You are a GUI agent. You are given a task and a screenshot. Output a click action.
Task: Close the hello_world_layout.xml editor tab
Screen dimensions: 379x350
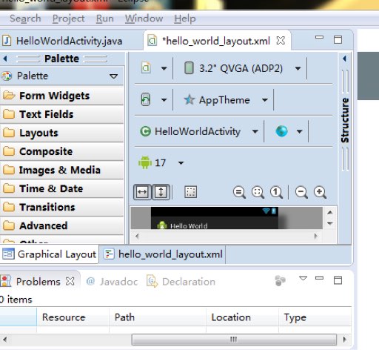[x=281, y=40]
